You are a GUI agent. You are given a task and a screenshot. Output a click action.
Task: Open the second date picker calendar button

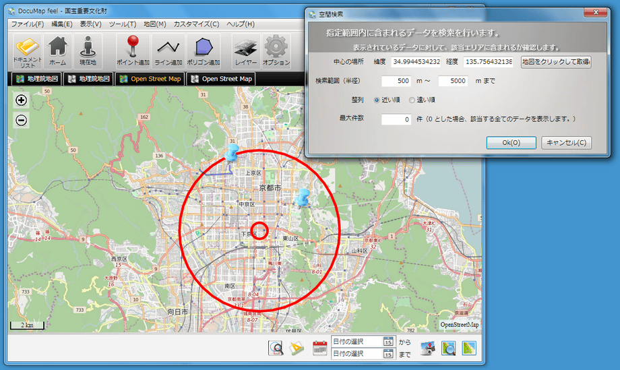click(x=388, y=354)
